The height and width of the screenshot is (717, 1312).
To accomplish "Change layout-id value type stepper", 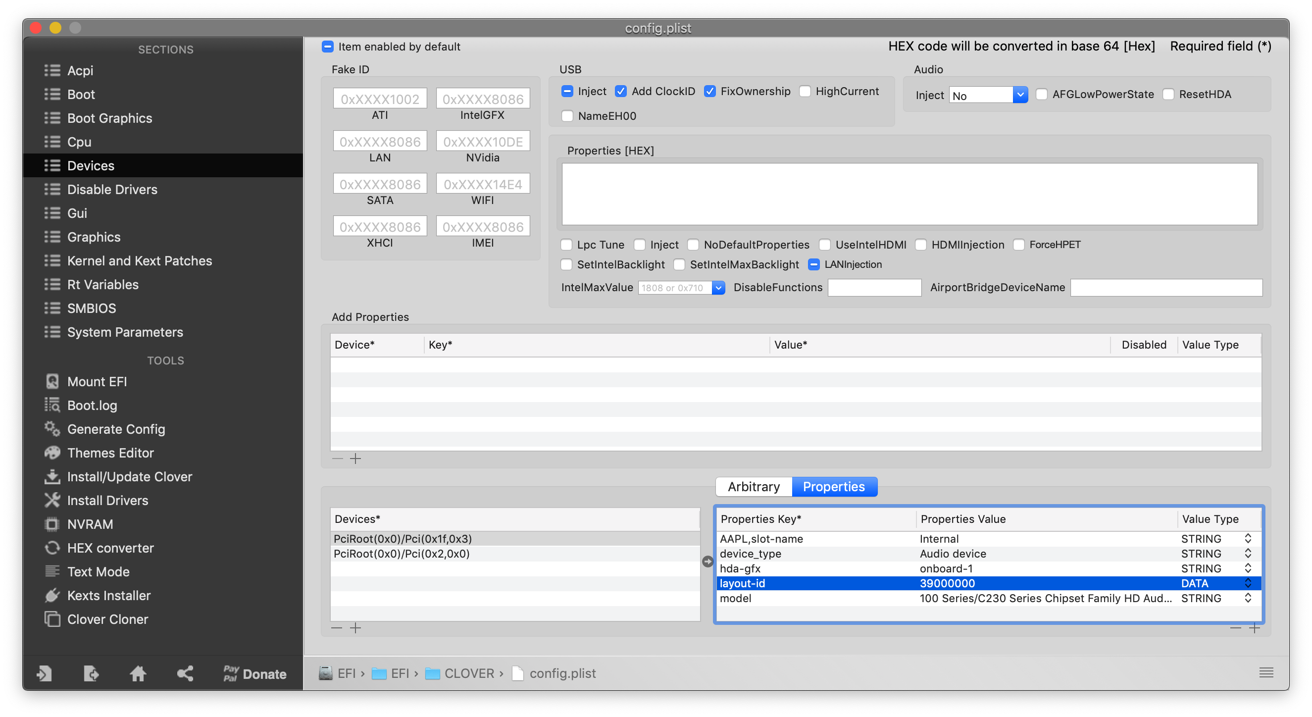I will (1248, 583).
